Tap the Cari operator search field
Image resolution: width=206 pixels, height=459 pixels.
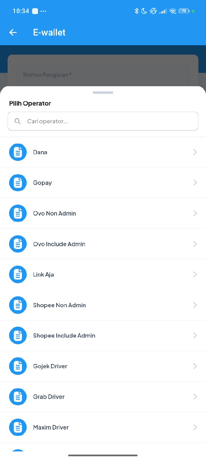coord(103,121)
